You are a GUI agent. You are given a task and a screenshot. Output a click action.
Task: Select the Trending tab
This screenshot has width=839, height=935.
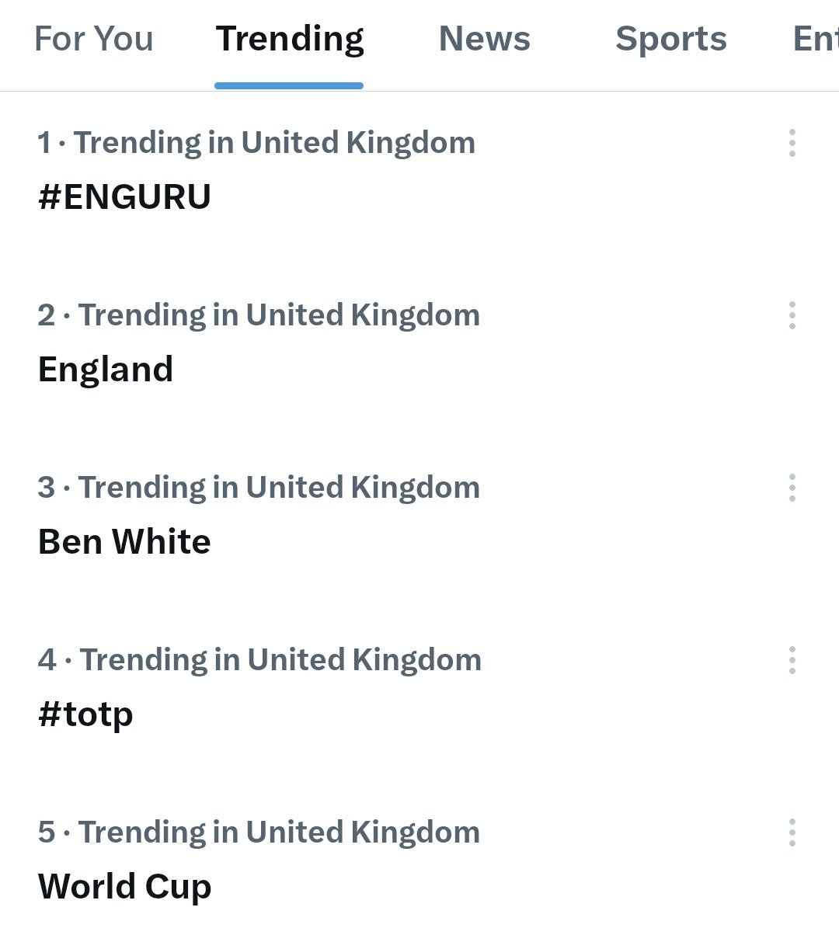(x=290, y=39)
